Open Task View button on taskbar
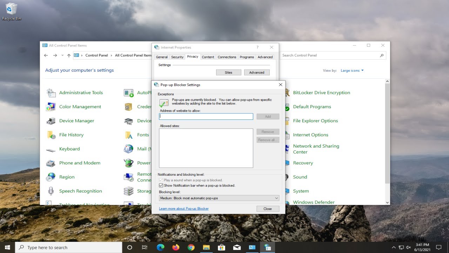 (145, 247)
